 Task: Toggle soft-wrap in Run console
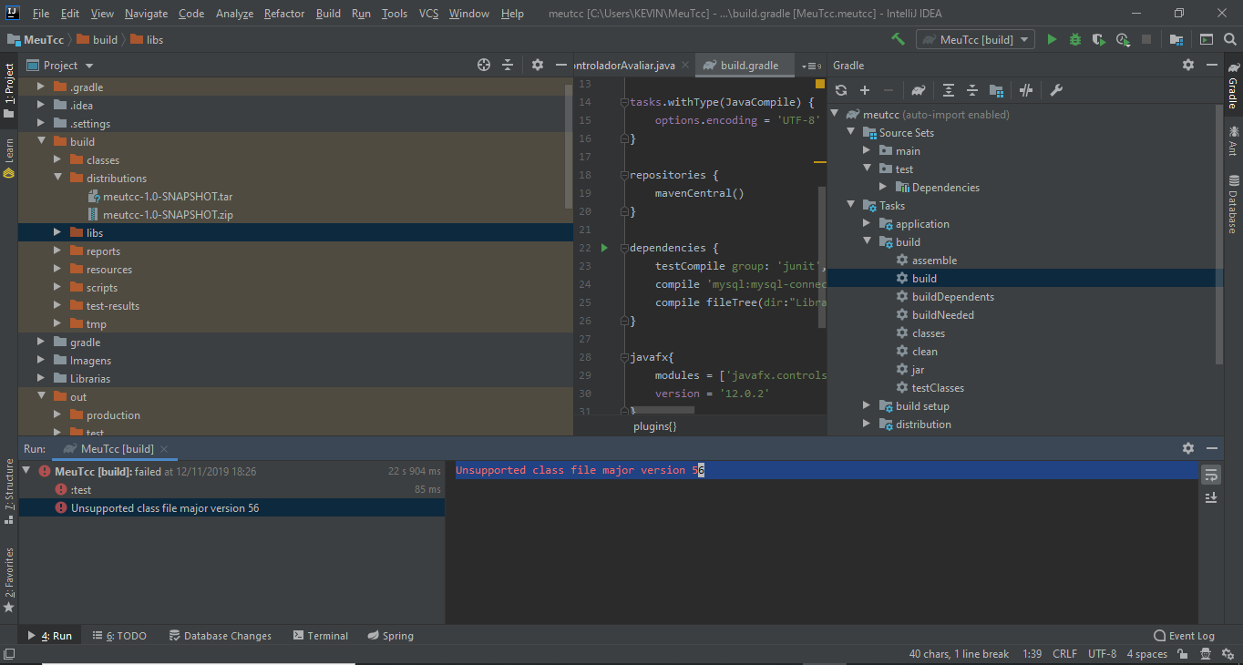coord(1211,475)
